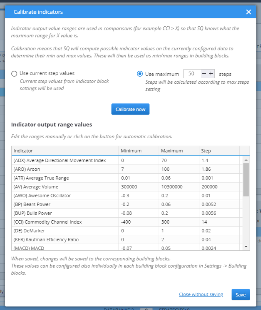Edit Average Volume minimum 300000
Screen dimensions: 261x310
139,187
